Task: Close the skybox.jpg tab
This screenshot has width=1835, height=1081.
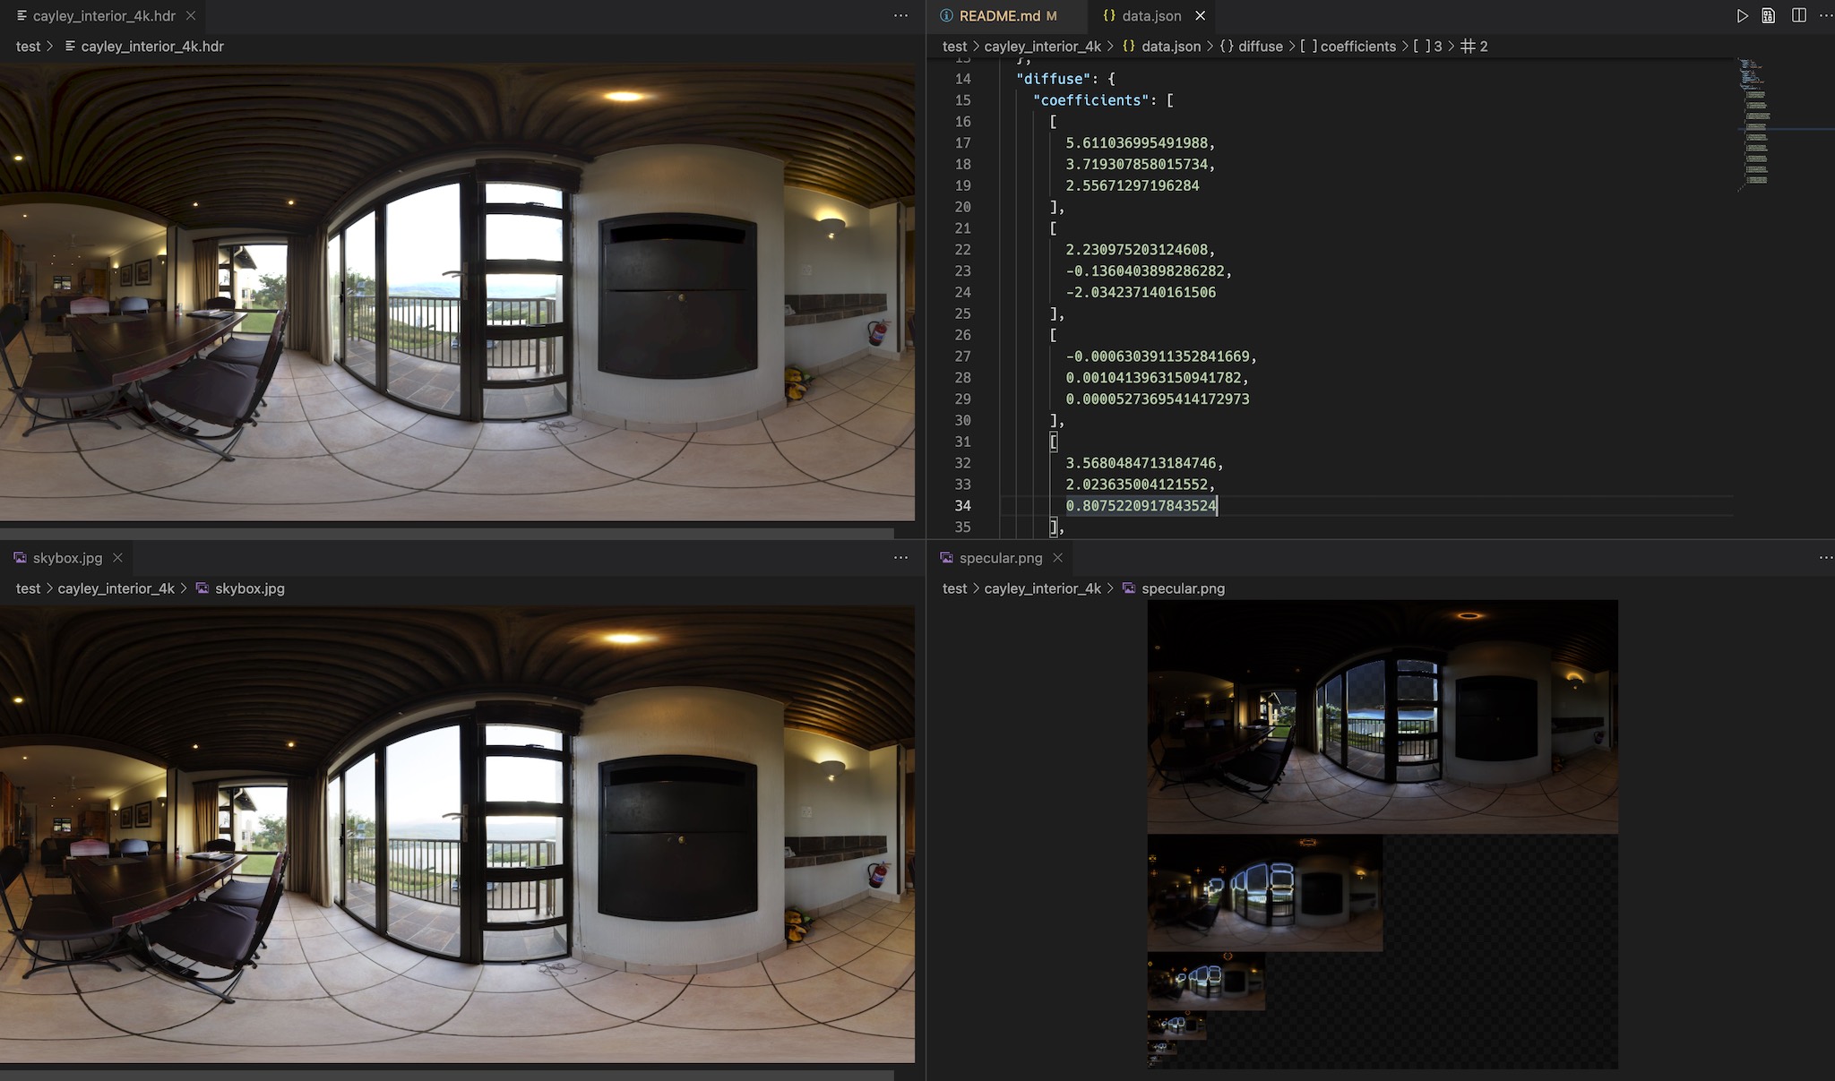Action: tap(117, 558)
